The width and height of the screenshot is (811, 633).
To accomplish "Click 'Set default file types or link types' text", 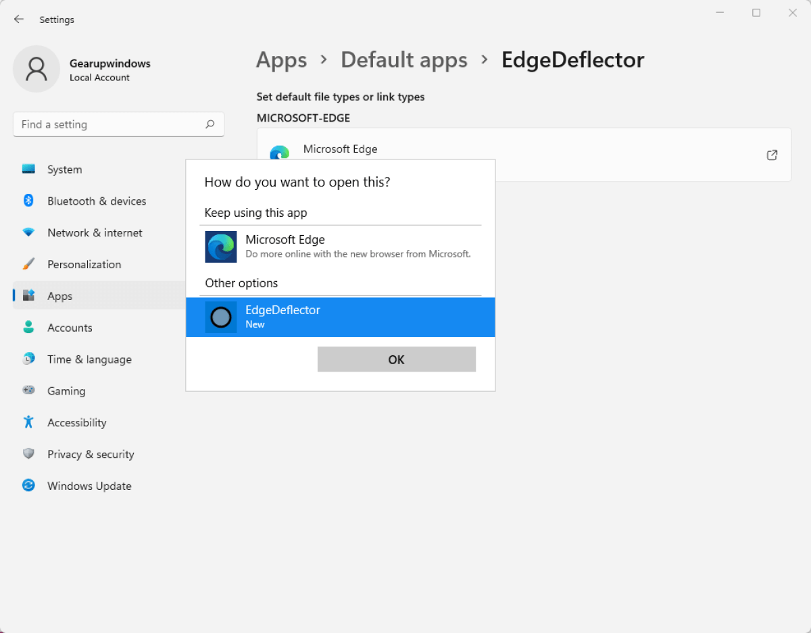I will (341, 97).
